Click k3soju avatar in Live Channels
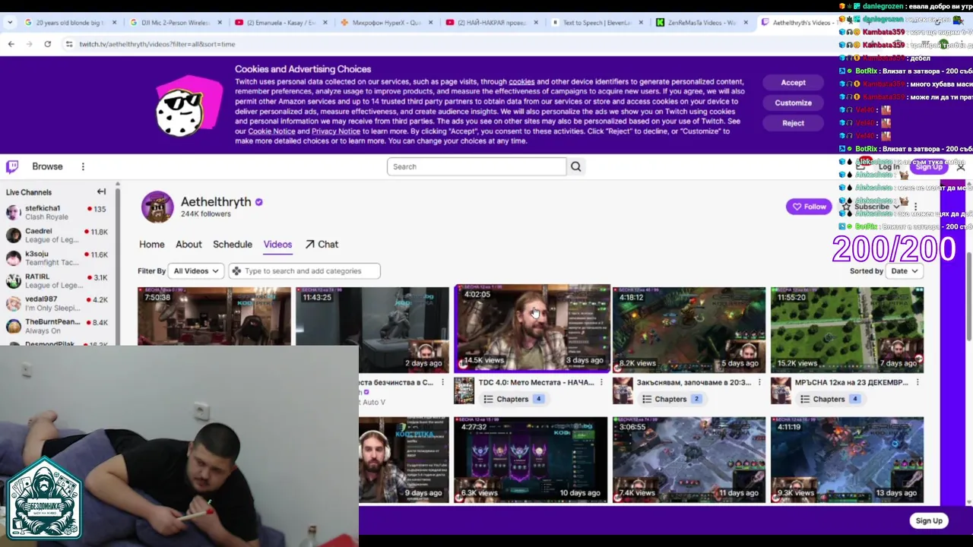The height and width of the screenshot is (547, 973). pos(13,258)
